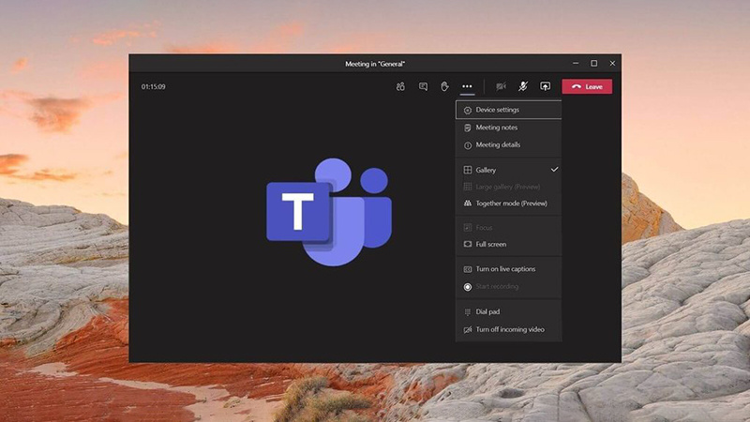
Task: Enter Full screen from menu
Action: coord(508,245)
